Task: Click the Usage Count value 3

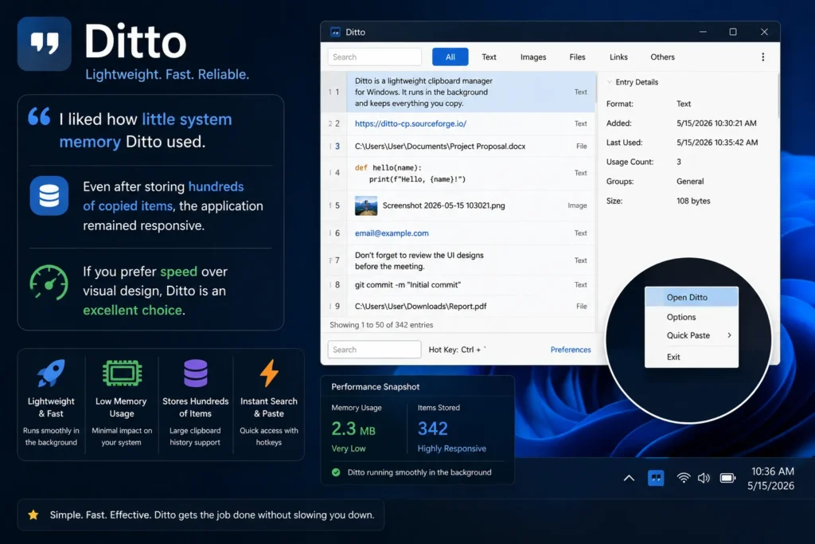Action: click(x=678, y=162)
